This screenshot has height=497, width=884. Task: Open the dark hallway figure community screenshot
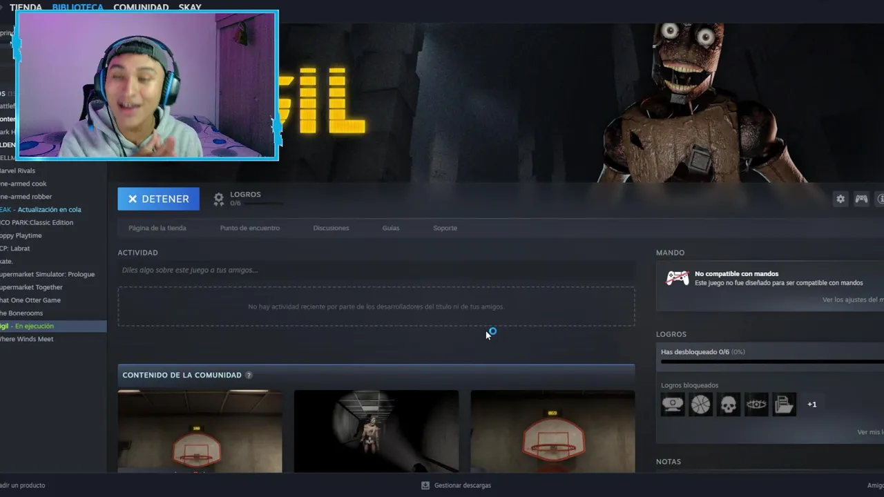(x=376, y=431)
